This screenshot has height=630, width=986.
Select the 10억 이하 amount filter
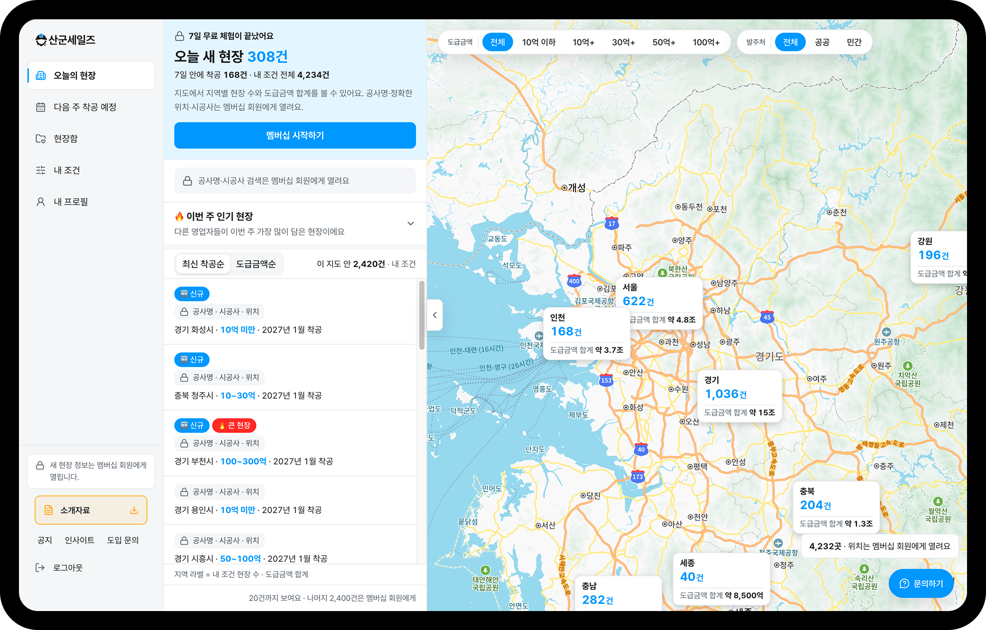click(x=539, y=42)
